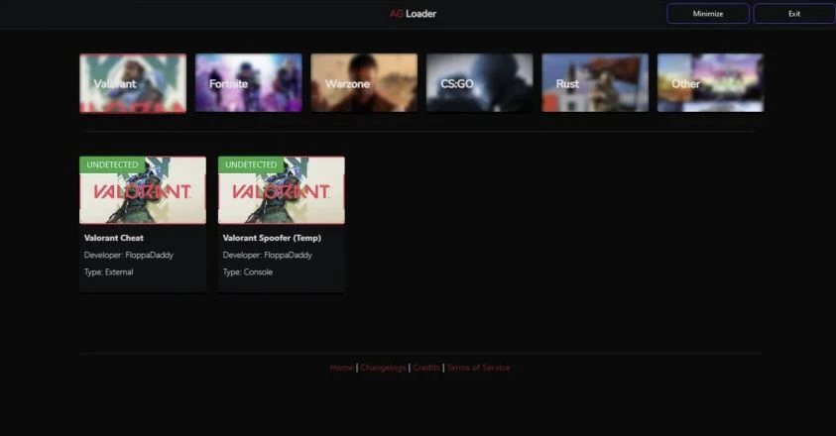Click the Valorant Spoofer (Temp) title
Image resolution: width=836 pixels, height=436 pixels.
(x=272, y=238)
